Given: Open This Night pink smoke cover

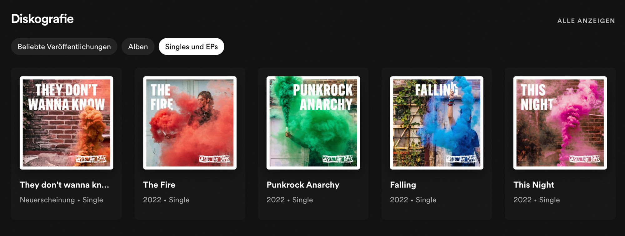Looking at the screenshot, I should pyautogui.click(x=560, y=123).
